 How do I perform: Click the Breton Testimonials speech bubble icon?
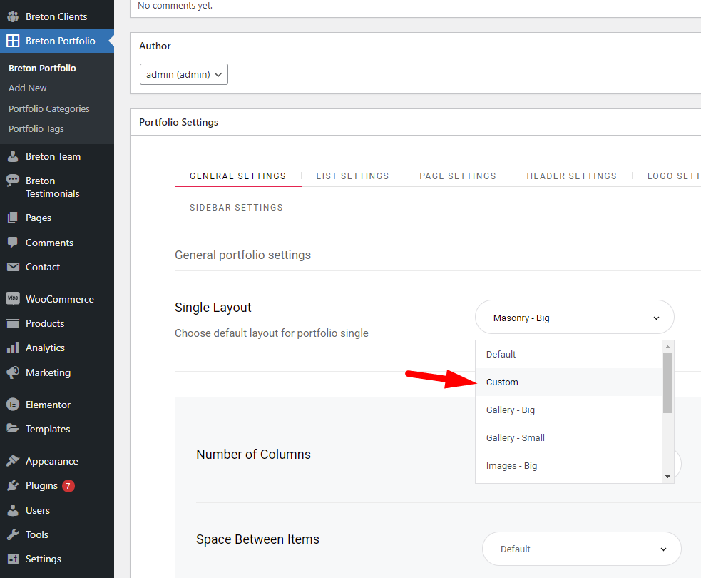coord(13,181)
